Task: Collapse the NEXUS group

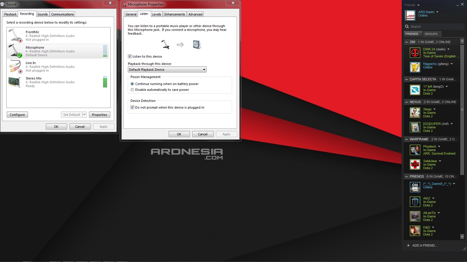Action: click(407, 102)
